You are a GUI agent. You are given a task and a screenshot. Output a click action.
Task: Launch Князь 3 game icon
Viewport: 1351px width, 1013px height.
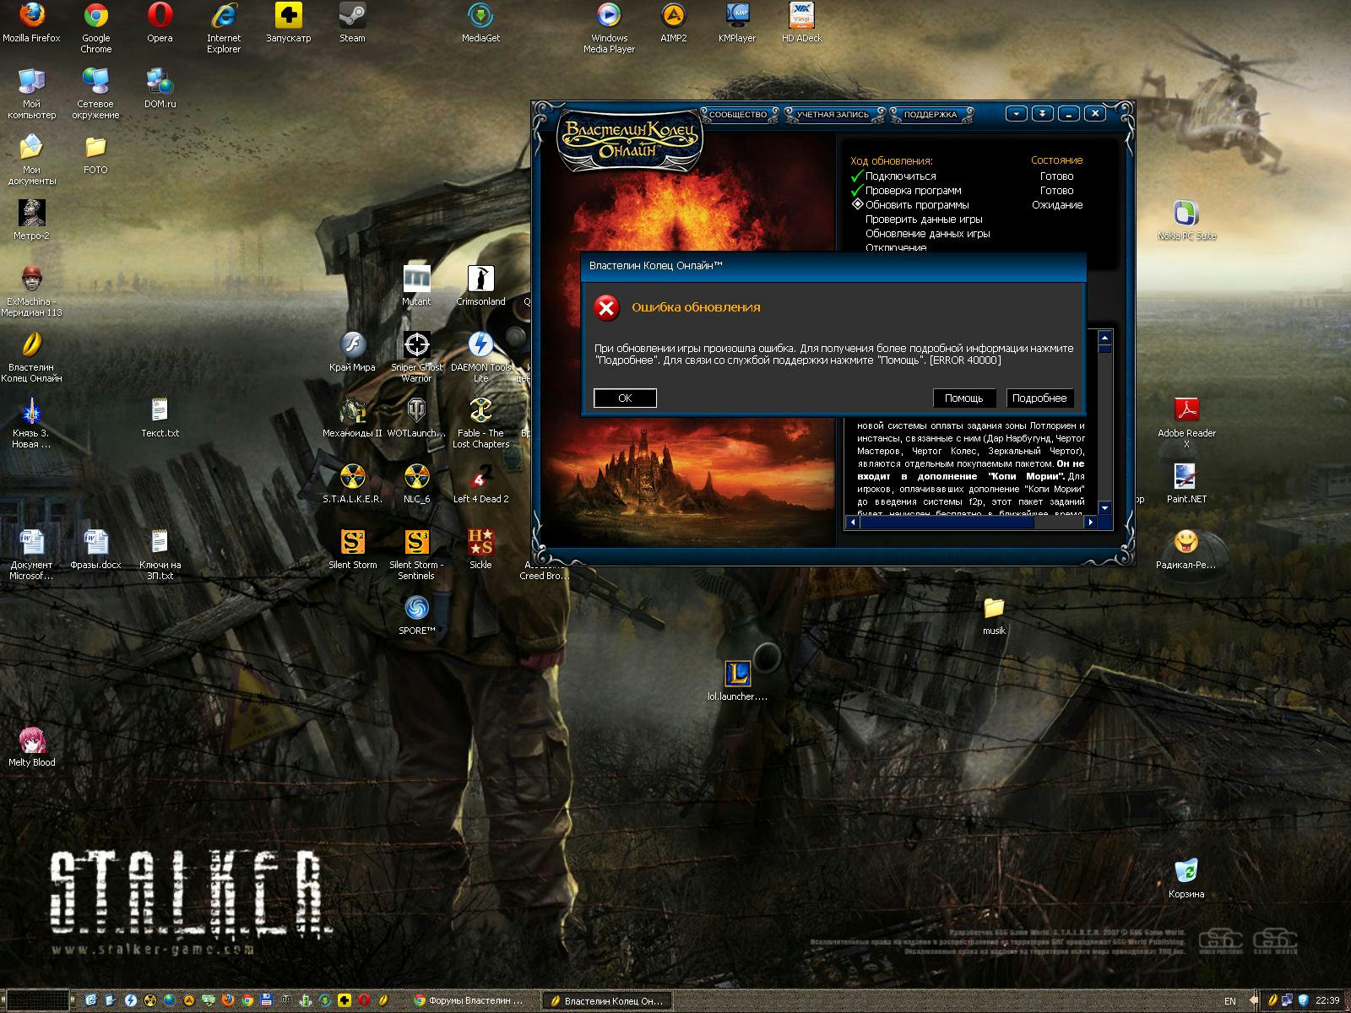[x=31, y=422]
